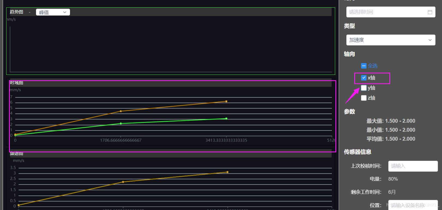
Task: Enable the z轴 checkbox
Action: pyautogui.click(x=364, y=98)
